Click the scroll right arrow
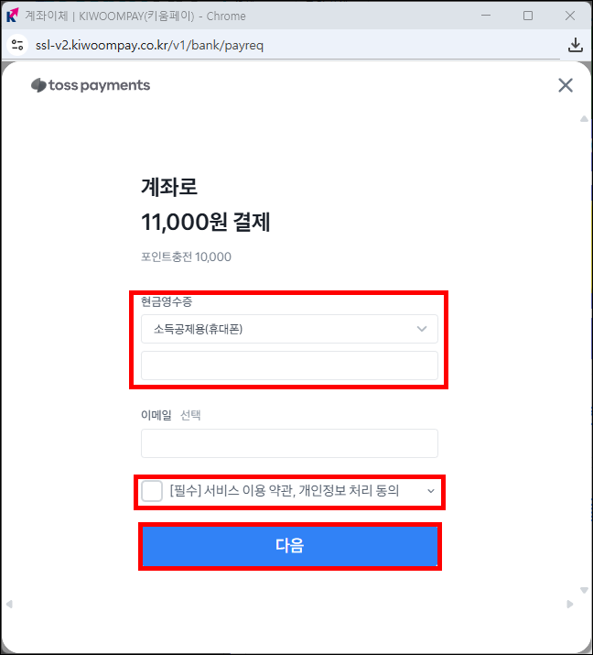 tap(569, 604)
